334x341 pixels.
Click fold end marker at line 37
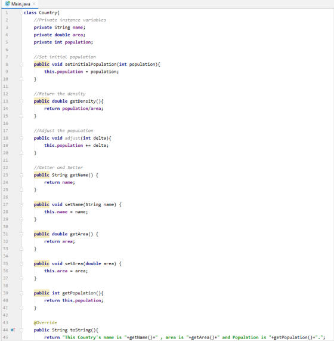click(x=21, y=278)
